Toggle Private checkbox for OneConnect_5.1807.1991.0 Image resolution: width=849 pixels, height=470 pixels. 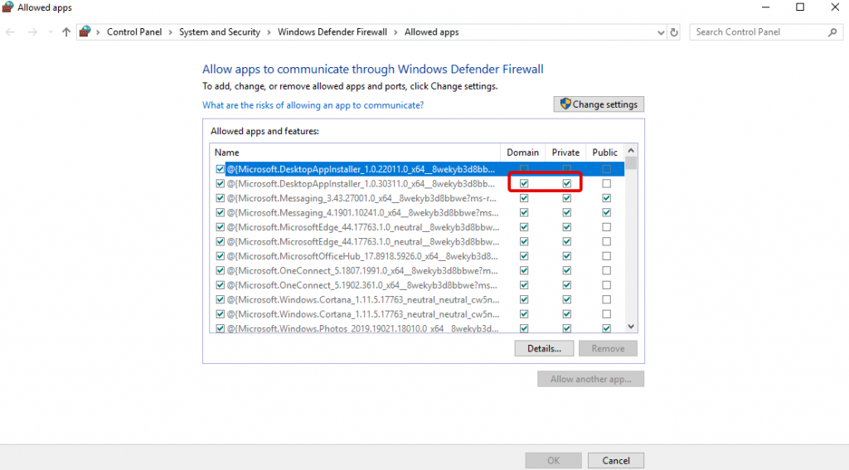[x=566, y=271]
